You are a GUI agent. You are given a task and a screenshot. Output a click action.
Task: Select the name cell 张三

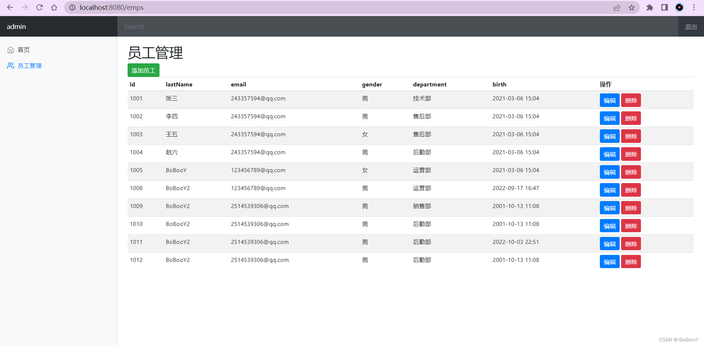pyautogui.click(x=172, y=98)
